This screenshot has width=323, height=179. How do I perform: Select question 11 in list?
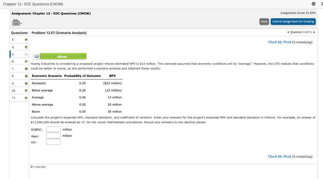click(19, 98)
